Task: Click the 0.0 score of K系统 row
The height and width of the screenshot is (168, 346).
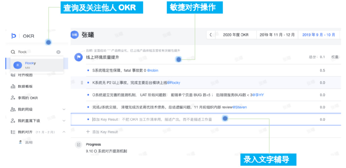Action: pyautogui.click(x=322, y=83)
